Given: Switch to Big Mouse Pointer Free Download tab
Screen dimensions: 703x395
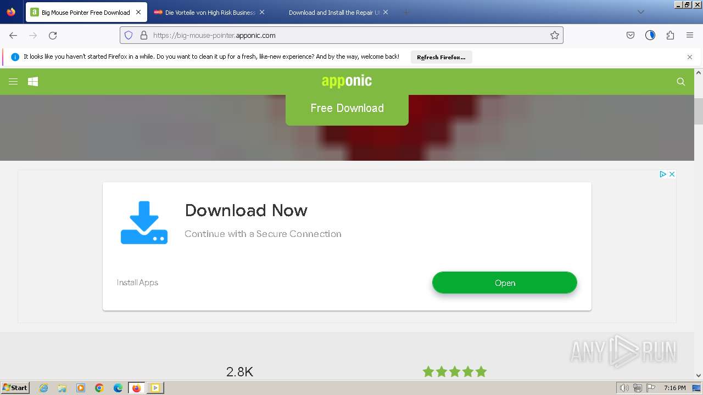Looking at the screenshot, I should [x=86, y=12].
